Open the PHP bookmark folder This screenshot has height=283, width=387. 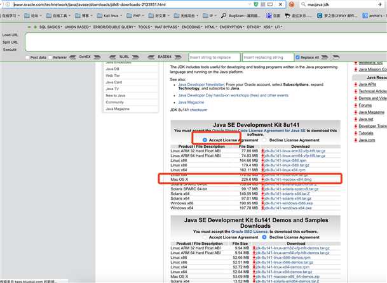135,15
